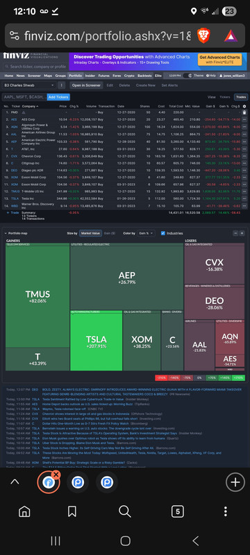Zoom out portfolio map with minus button
This screenshot has height=555, width=250.
pyautogui.click(x=235, y=233)
